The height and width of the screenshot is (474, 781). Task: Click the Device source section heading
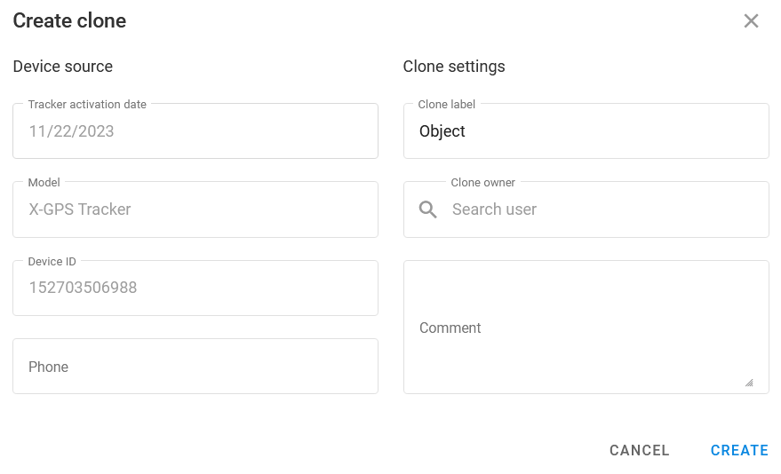[x=63, y=67]
